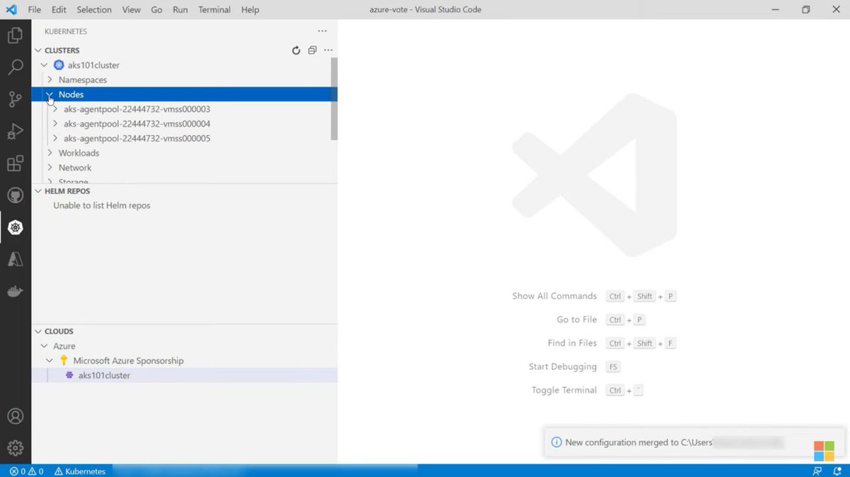Open the File menu

[x=34, y=9]
